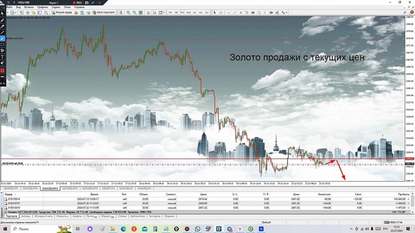415x233 pixels.
Task: Click the REC recording button
Action: 78,3
